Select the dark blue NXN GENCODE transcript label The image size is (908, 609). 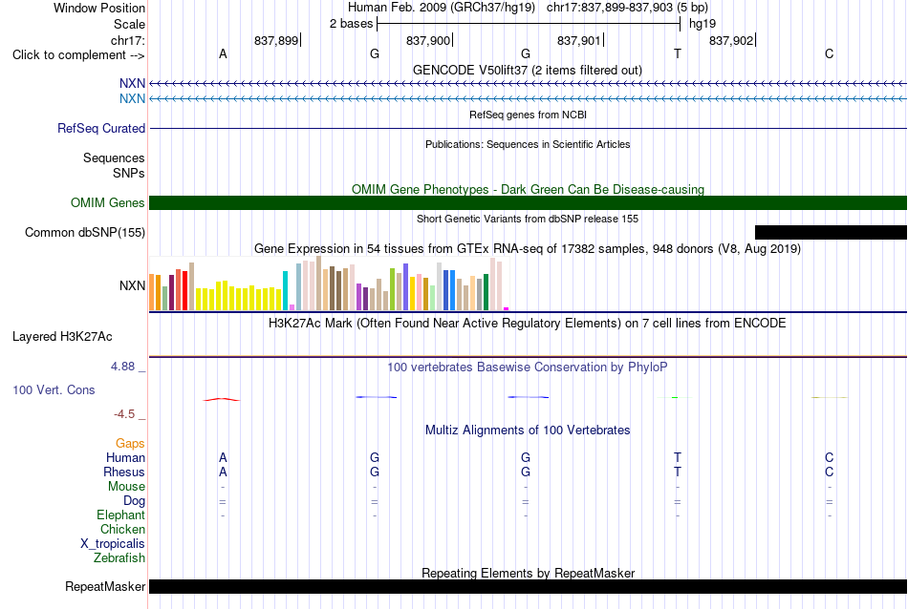tap(132, 83)
